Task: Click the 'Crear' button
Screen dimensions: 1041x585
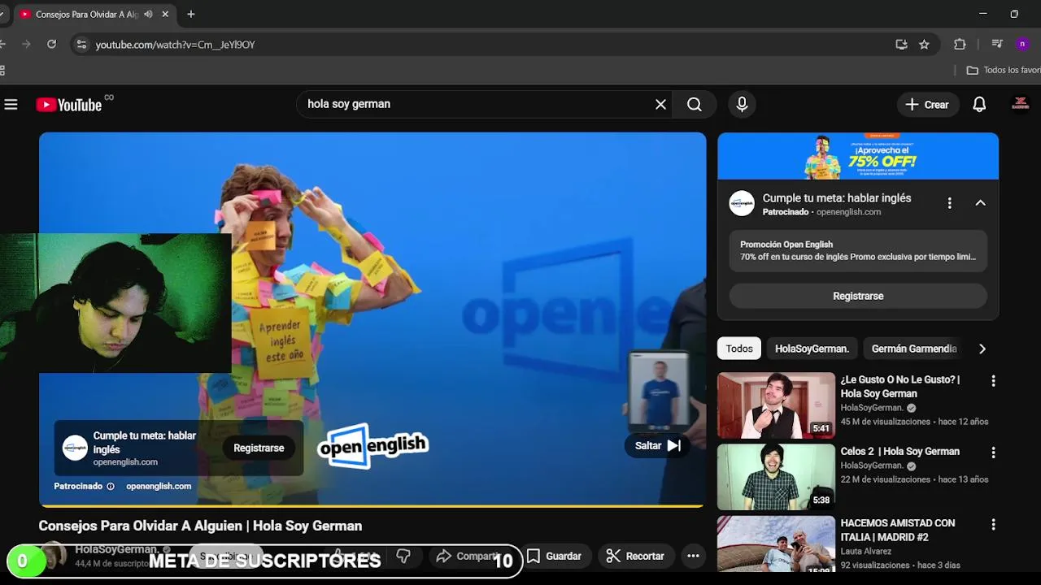Action: click(927, 104)
